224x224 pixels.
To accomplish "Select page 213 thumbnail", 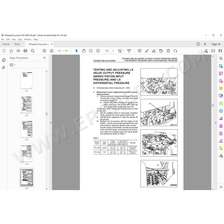I will [27, 129].
